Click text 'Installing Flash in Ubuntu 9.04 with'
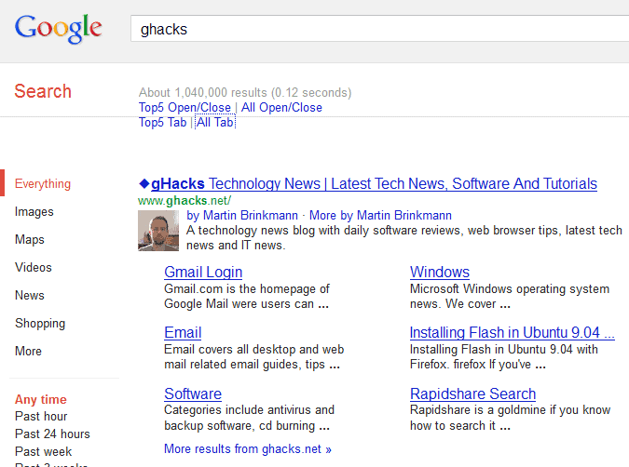This screenshot has width=629, height=467. tap(504, 349)
